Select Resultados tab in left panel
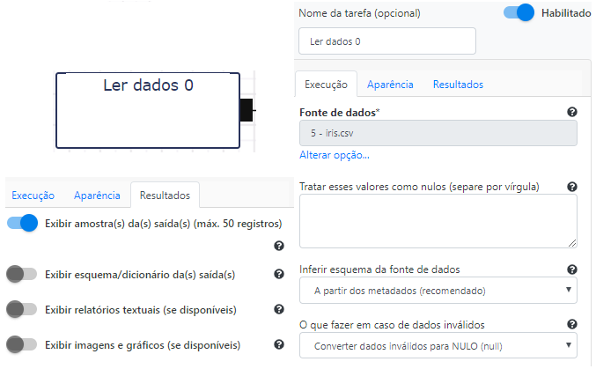Screen dimensions: 596x369 coord(165,196)
